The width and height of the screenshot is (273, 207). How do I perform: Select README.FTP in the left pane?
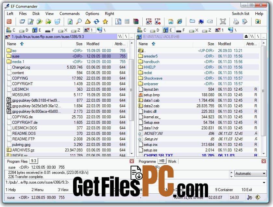(66, 139)
